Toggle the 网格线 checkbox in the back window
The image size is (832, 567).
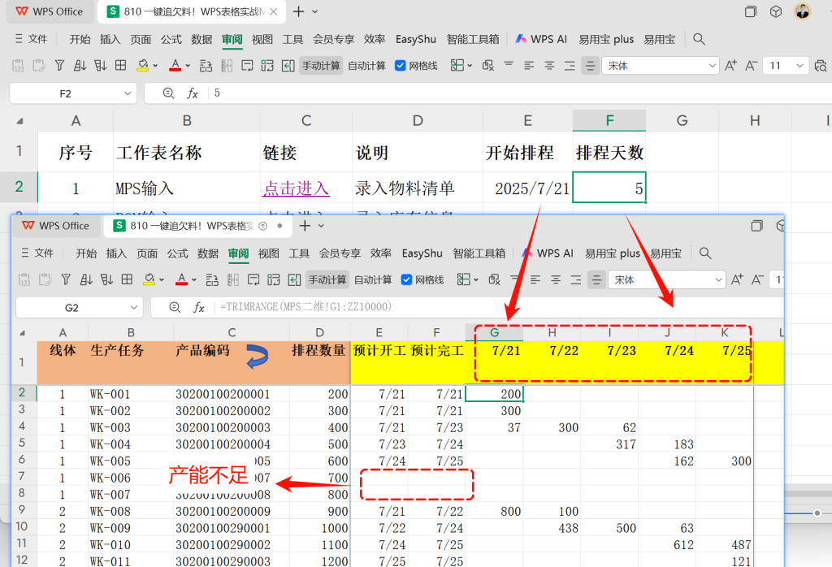[400, 65]
